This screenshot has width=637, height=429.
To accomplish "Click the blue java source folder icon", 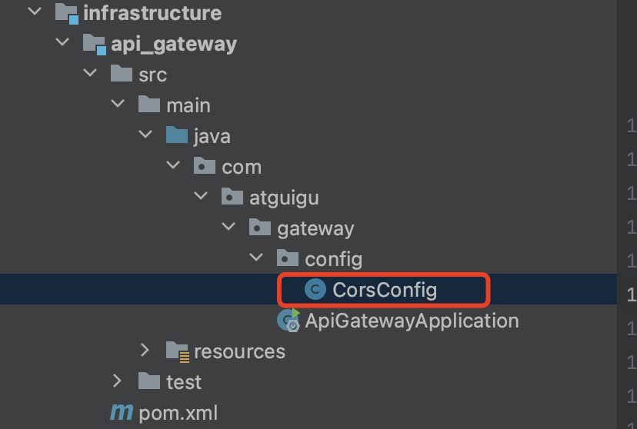I will [177, 136].
